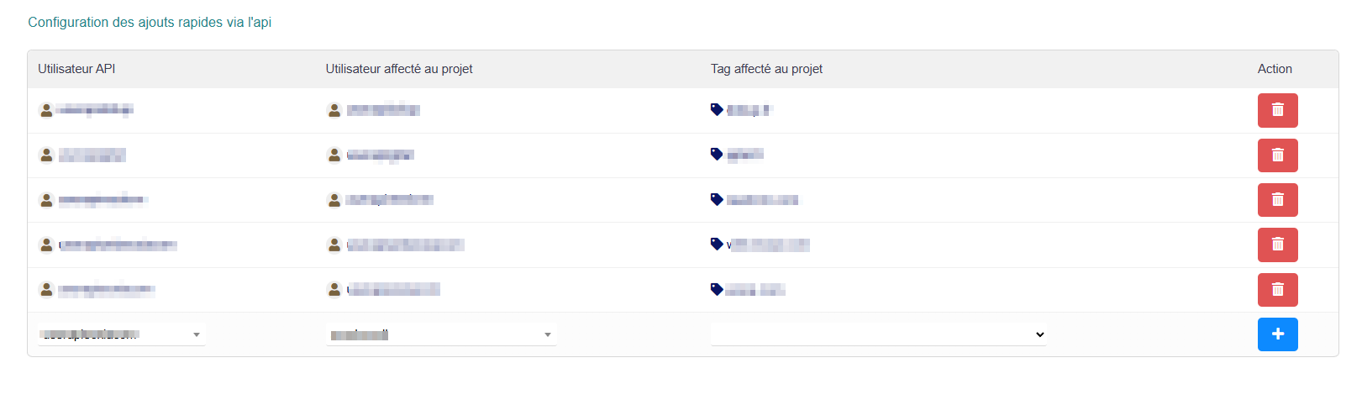1362x400 pixels.
Task: Click the 'Tag affecté au projet' column header
Action: click(x=766, y=69)
